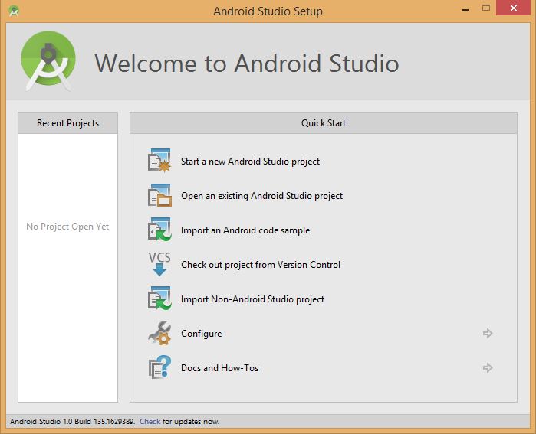Click the Quick Start panel header
This screenshot has width=536, height=434.
click(324, 122)
